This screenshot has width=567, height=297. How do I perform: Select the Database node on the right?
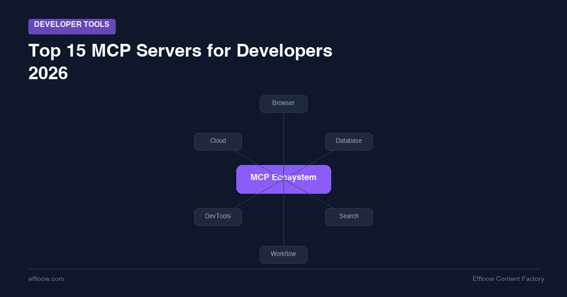[x=349, y=141]
